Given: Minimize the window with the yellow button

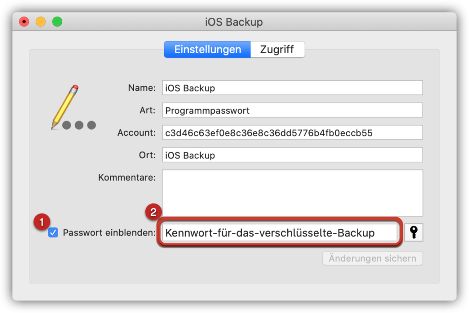Looking at the screenshot, I should 41,22.
